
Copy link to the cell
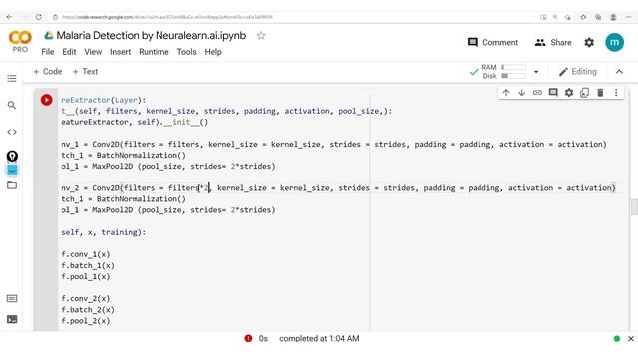(537, 93)
